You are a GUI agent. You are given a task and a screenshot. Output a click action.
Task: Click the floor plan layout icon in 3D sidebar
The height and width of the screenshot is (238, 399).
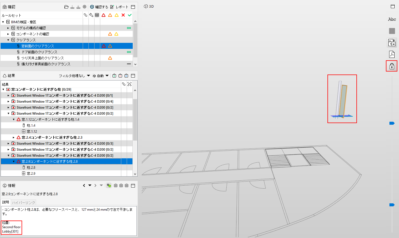[392, 43]
